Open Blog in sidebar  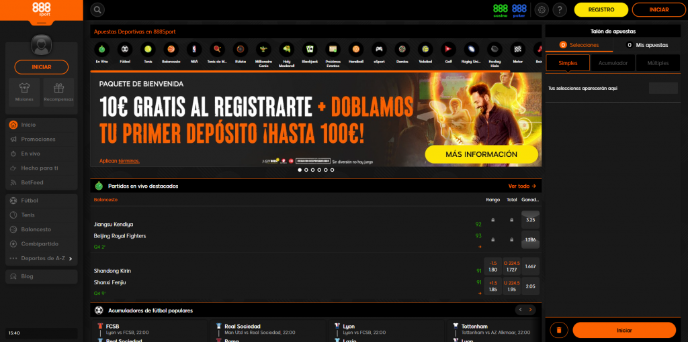pos(42,276)
